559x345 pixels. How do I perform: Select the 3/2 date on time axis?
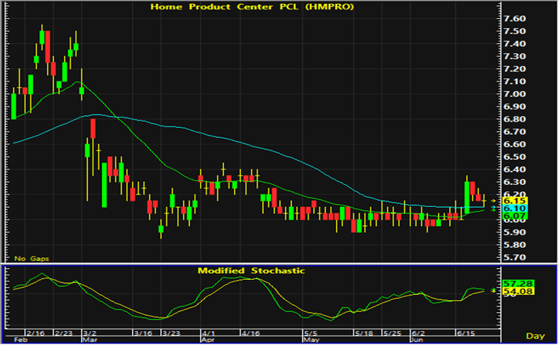point(90,333)
